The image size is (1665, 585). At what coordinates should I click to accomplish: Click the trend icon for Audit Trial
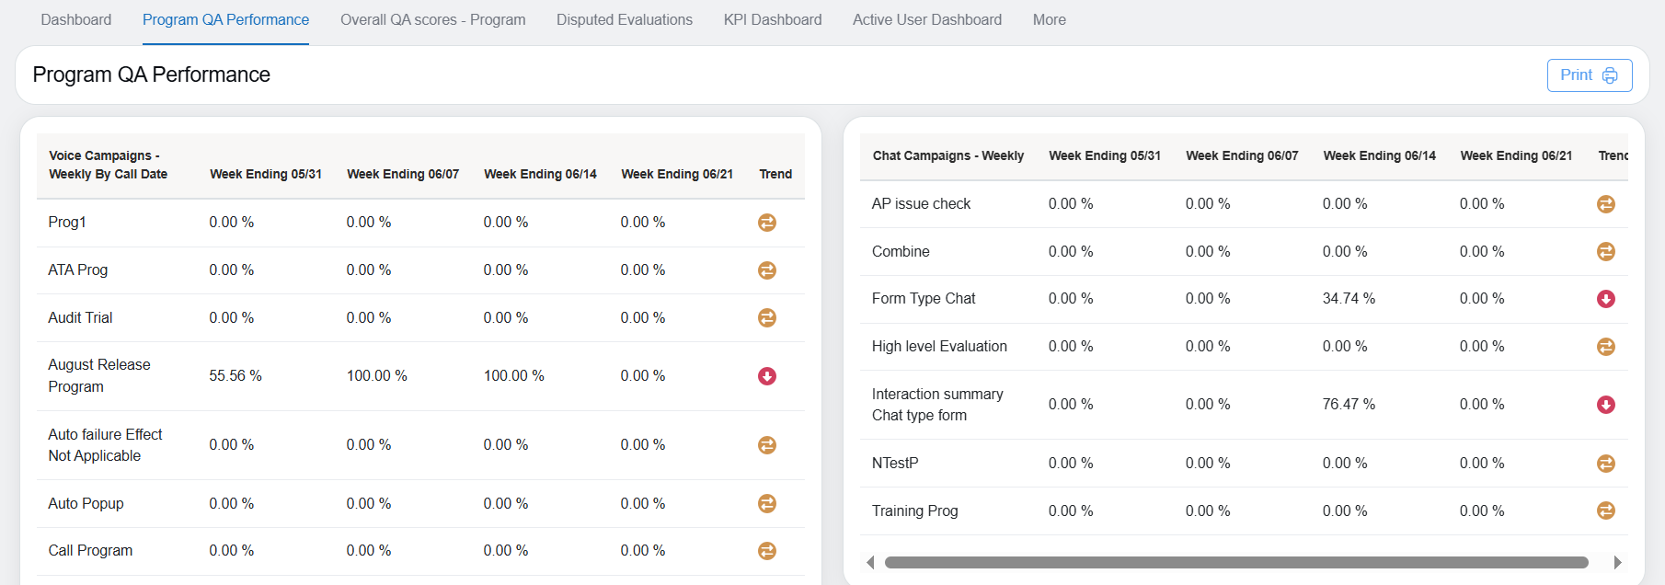pos(766,317)
